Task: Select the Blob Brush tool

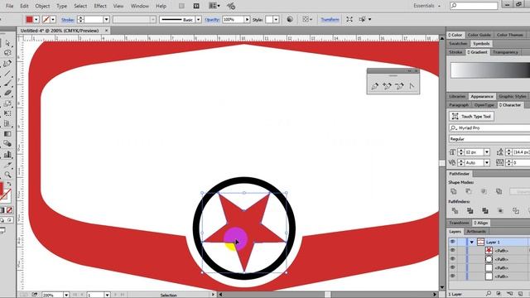Action: [7, 93]
